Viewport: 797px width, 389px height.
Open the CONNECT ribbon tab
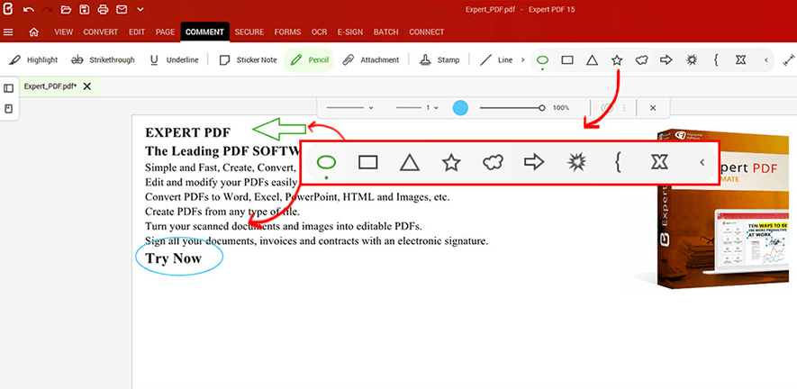(x=427, y=32)
